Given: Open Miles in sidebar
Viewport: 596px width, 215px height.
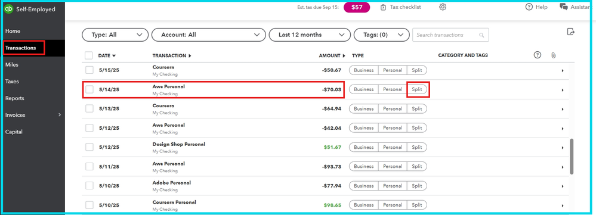Looking at the screenshot, I should [12, 65].
